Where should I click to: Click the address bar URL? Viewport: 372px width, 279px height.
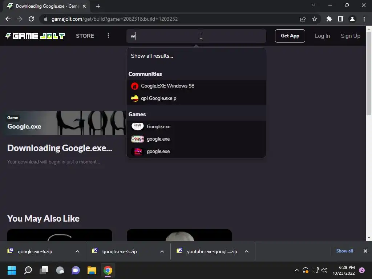[x=114, y=19]
